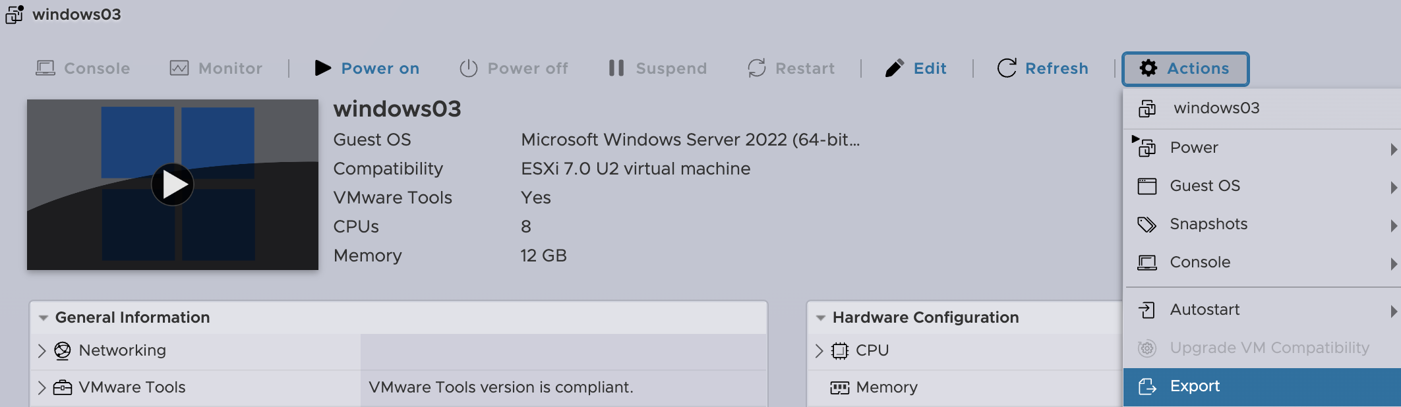Click the Autostart icon in menu
Screen dimensions: 1401x407
click(1147, 310)
